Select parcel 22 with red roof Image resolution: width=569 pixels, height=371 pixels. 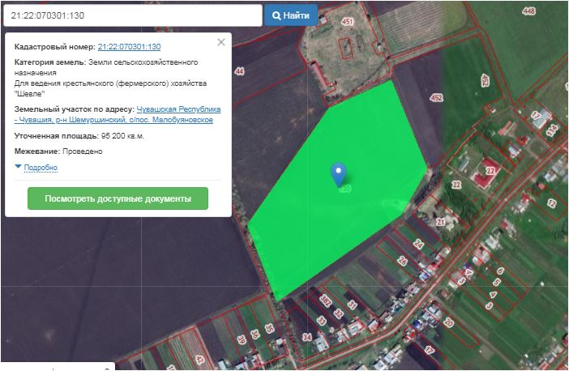(490, 171)
